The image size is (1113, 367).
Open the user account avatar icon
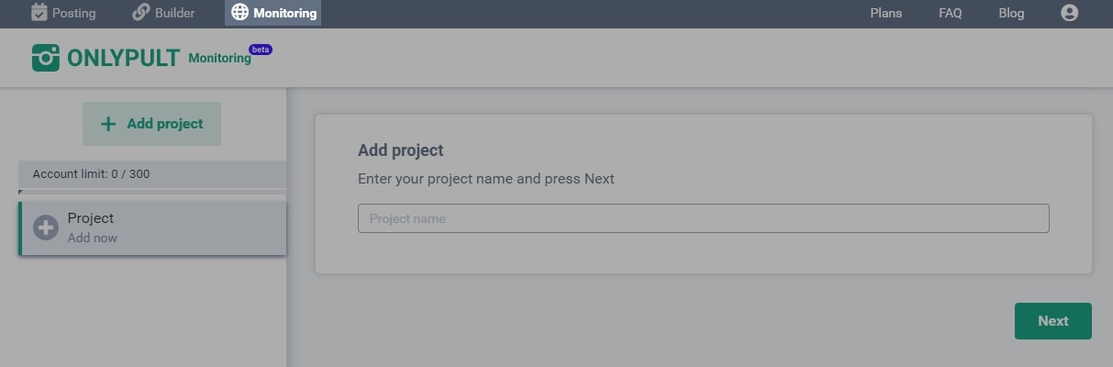click(x=1069, y=13)
